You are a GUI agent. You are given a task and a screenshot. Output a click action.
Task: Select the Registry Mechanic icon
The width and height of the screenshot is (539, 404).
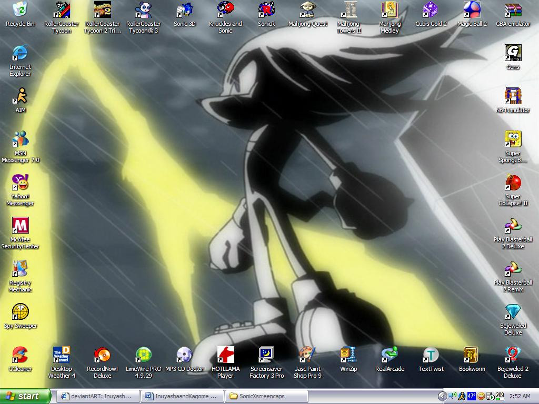coord(21,269)
